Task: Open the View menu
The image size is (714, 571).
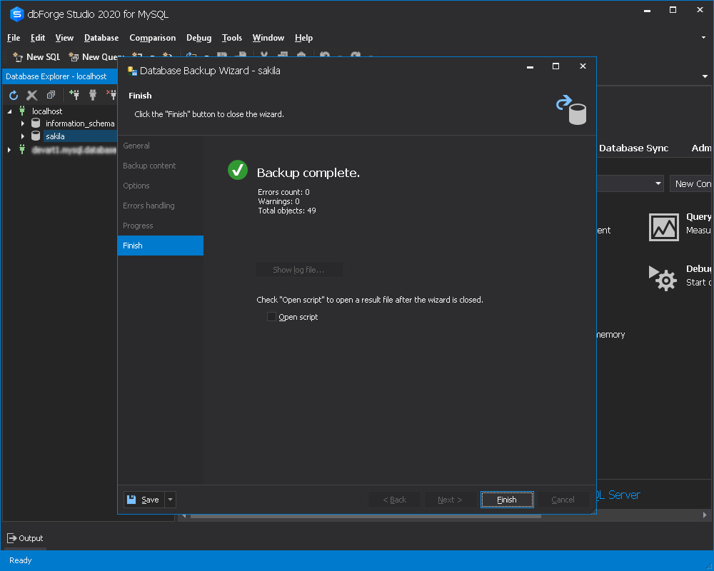Action: [x=64, y=38]
